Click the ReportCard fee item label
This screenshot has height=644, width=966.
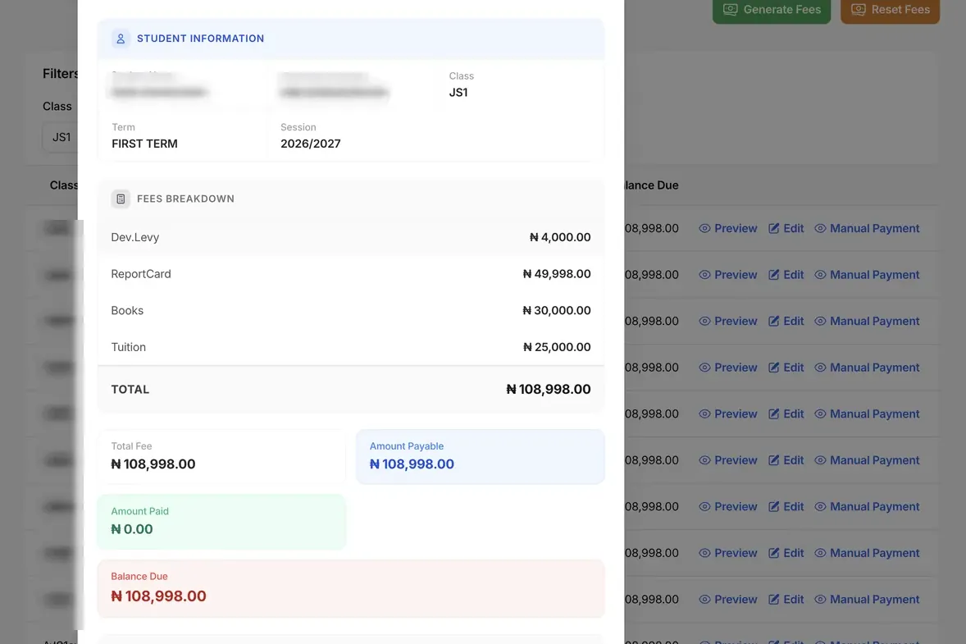point(141,274)
